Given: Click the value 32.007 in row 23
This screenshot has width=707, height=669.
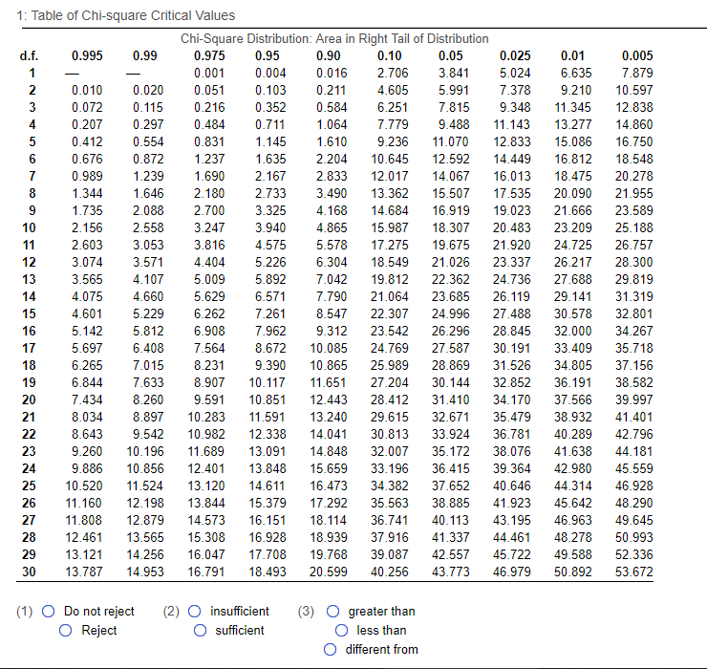Looking at the screenshot, I should click(x=390, y=451).
